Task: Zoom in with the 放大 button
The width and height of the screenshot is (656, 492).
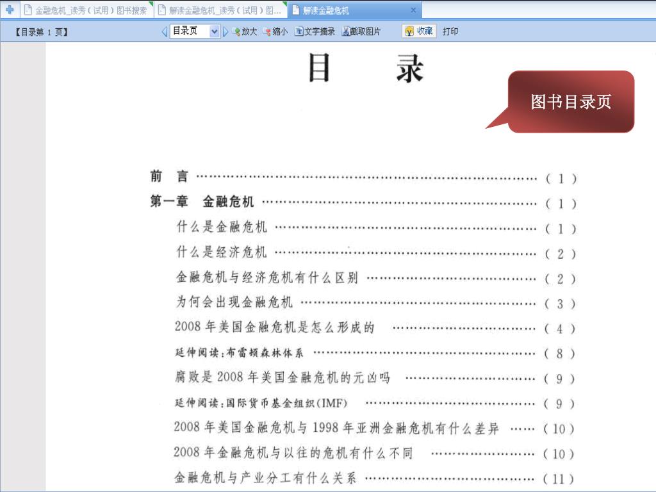Action: (245, 31)
